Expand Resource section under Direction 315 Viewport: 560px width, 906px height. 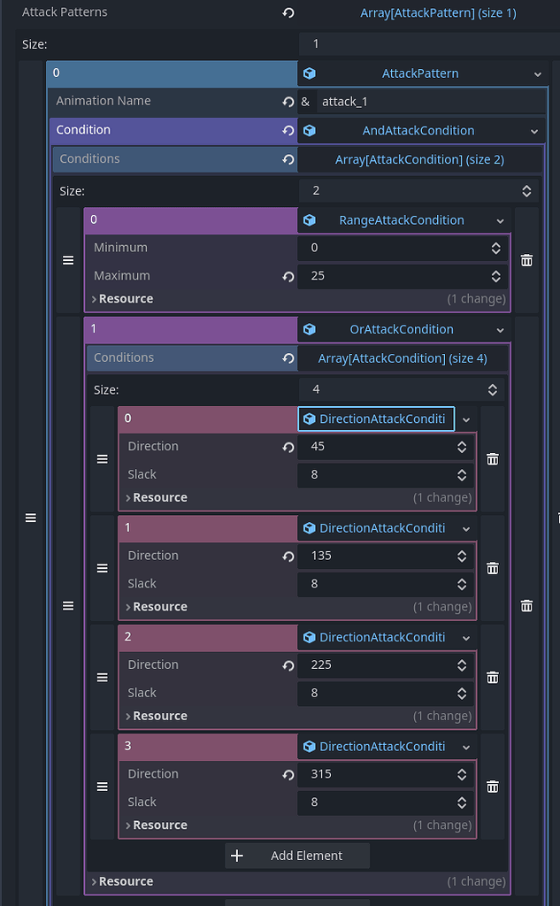tap(156, 825)
